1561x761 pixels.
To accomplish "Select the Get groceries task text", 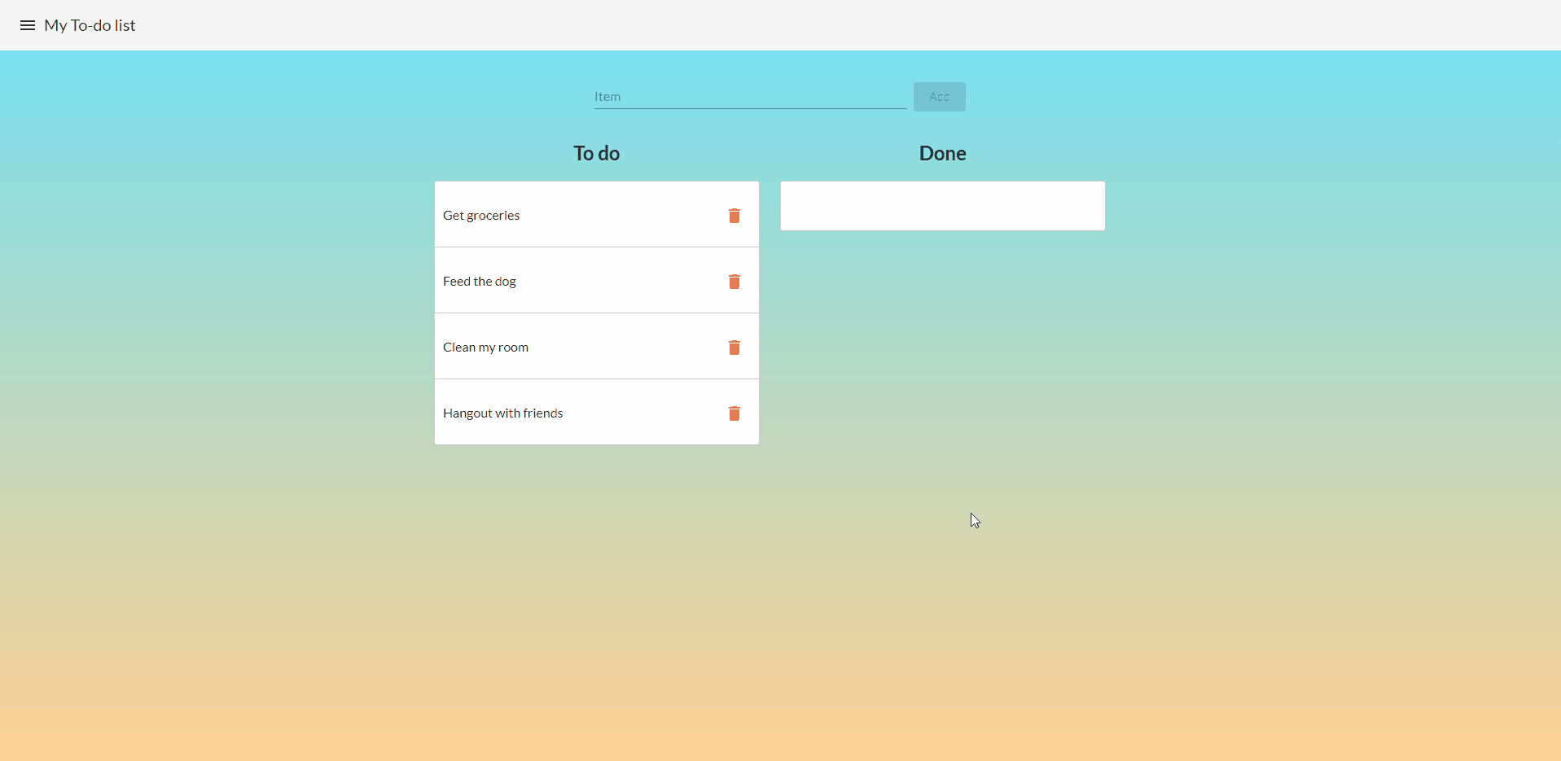I will point(481,216).
